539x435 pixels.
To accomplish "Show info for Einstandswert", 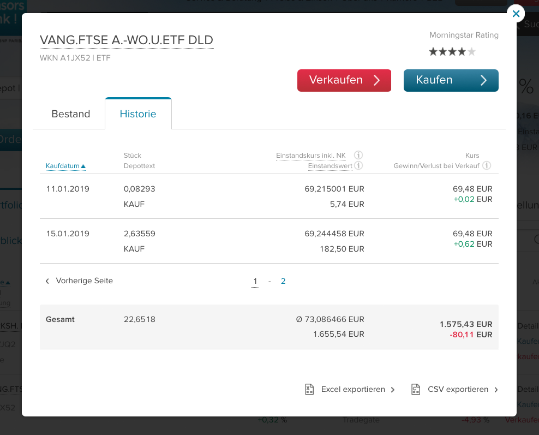I will coord(358,166).
